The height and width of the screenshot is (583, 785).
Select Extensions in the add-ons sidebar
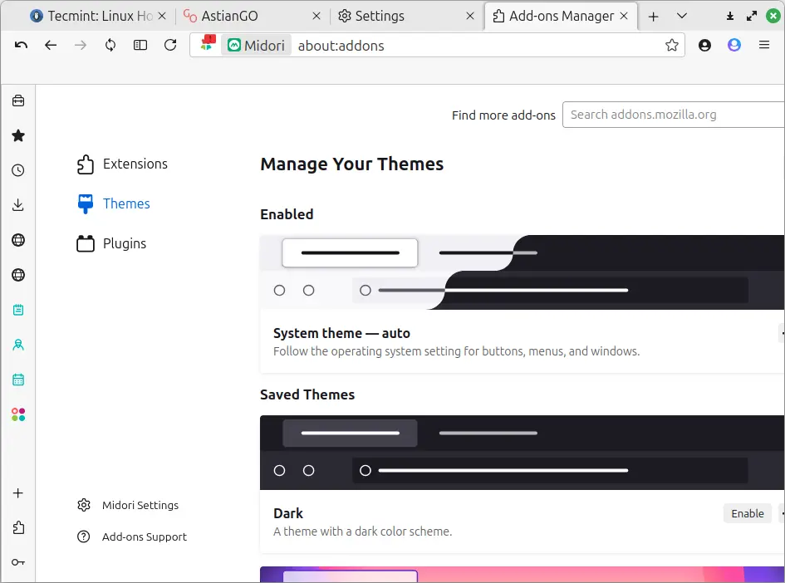pyautogui.click(x=122, y=164)
